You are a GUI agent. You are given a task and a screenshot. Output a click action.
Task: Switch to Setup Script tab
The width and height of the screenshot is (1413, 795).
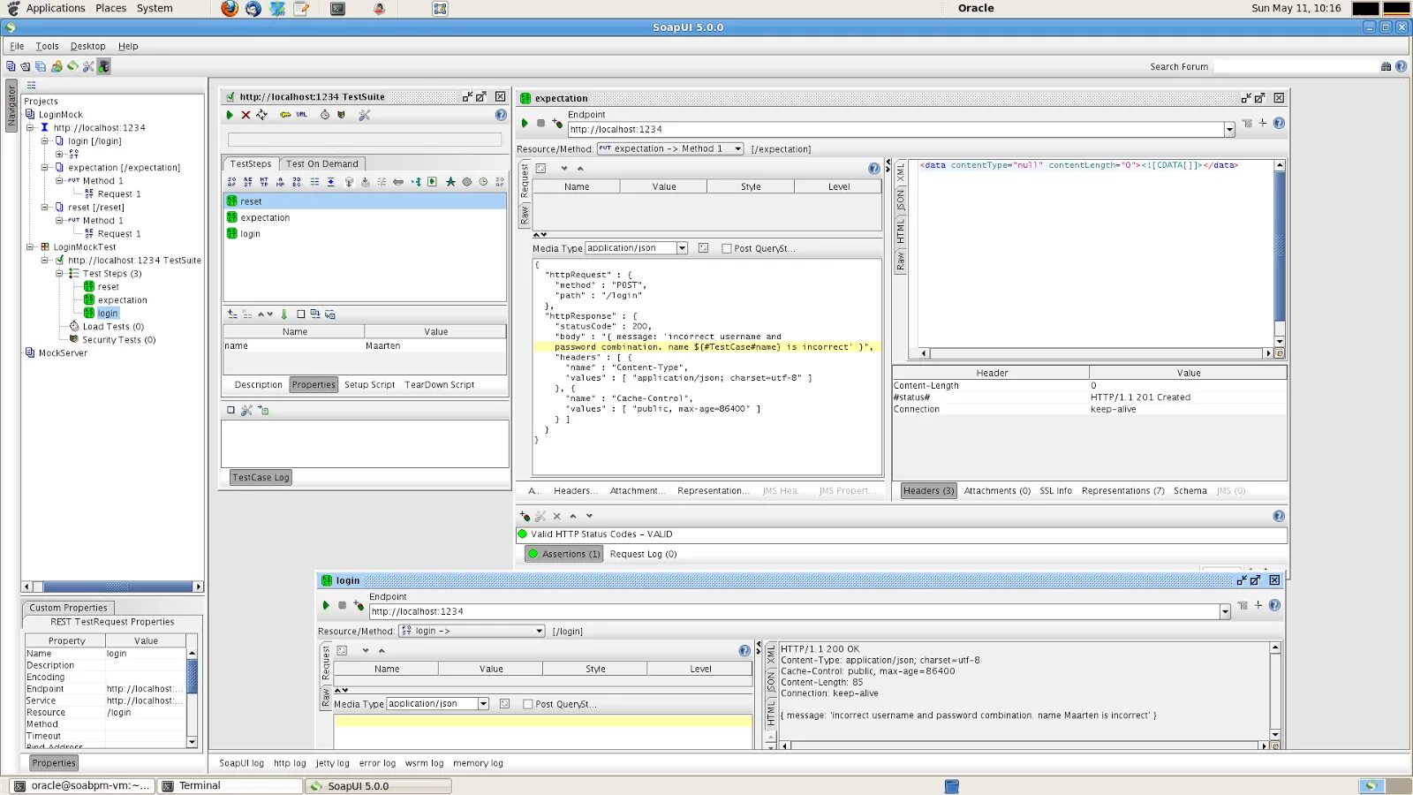(x=370, y=385)
